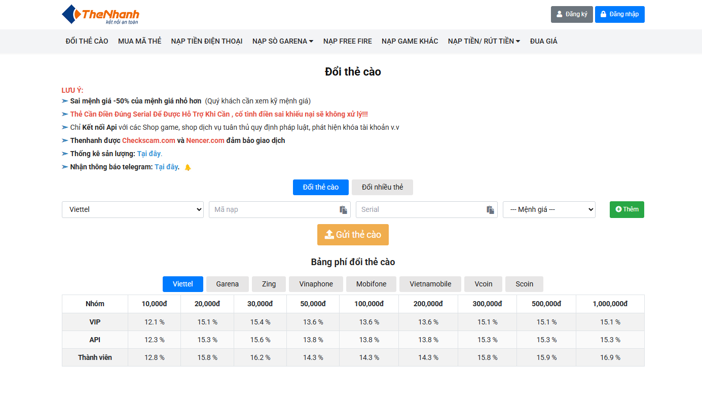Switch to Đổi nhiều thẻ tab

coord(383,187)
